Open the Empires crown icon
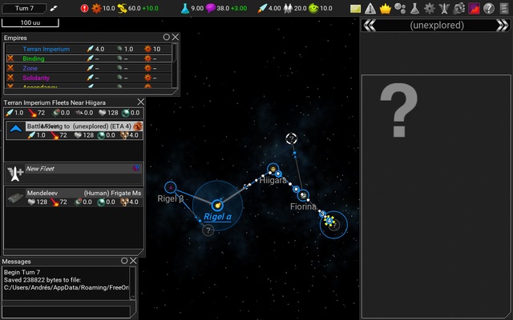Image resolution: width=513 pixels, height=320 pixels. coord(386,9)
